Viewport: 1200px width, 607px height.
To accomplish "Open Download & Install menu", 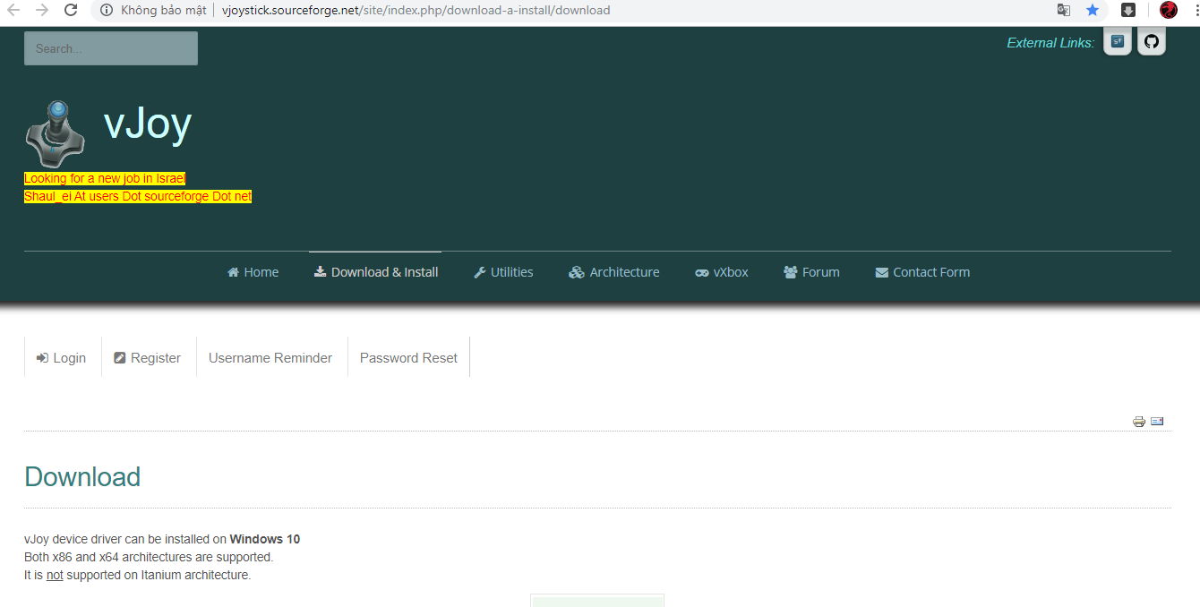I will point(376,272).
